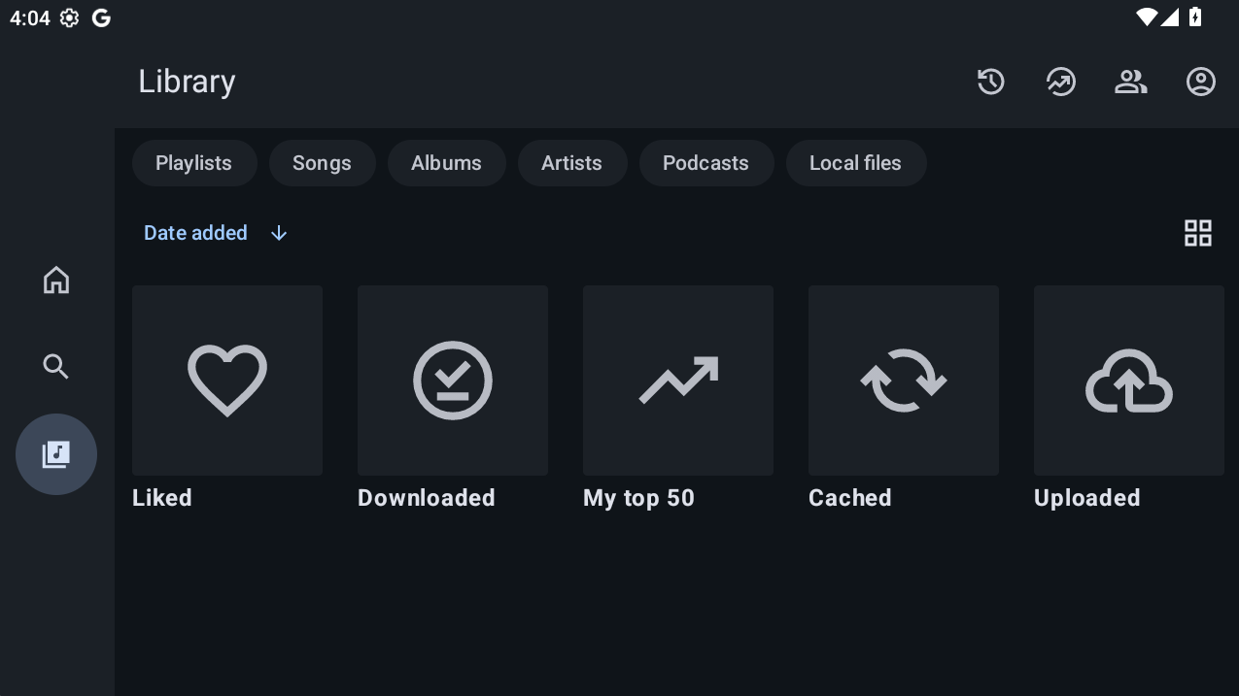Switch to grid view layout
This screenshot has width=1239, height=696.
click(x=1197, y=233)
